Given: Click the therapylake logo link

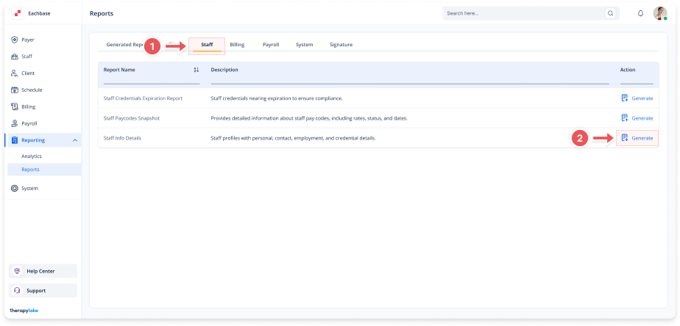Looking at the screenshot, I should (x=24, y=311).
